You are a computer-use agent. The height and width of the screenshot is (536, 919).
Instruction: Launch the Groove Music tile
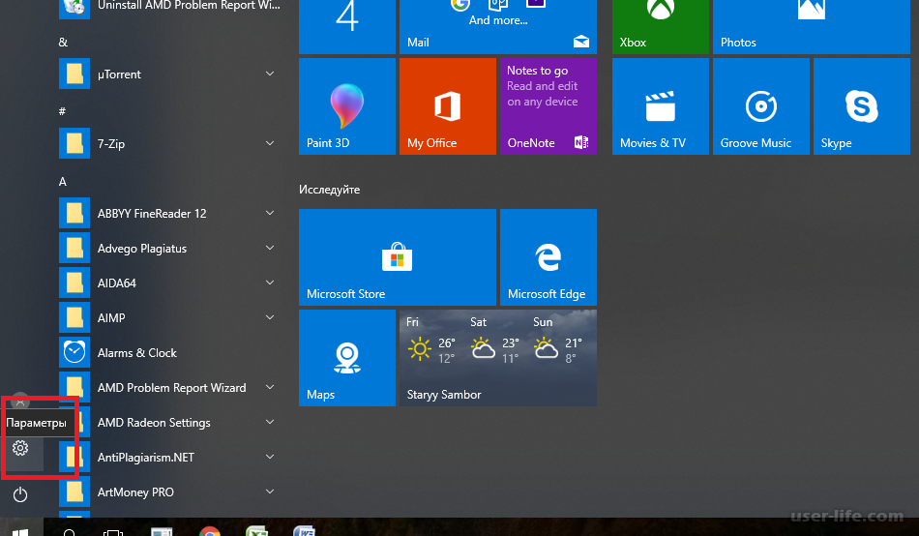pos(760,106)
